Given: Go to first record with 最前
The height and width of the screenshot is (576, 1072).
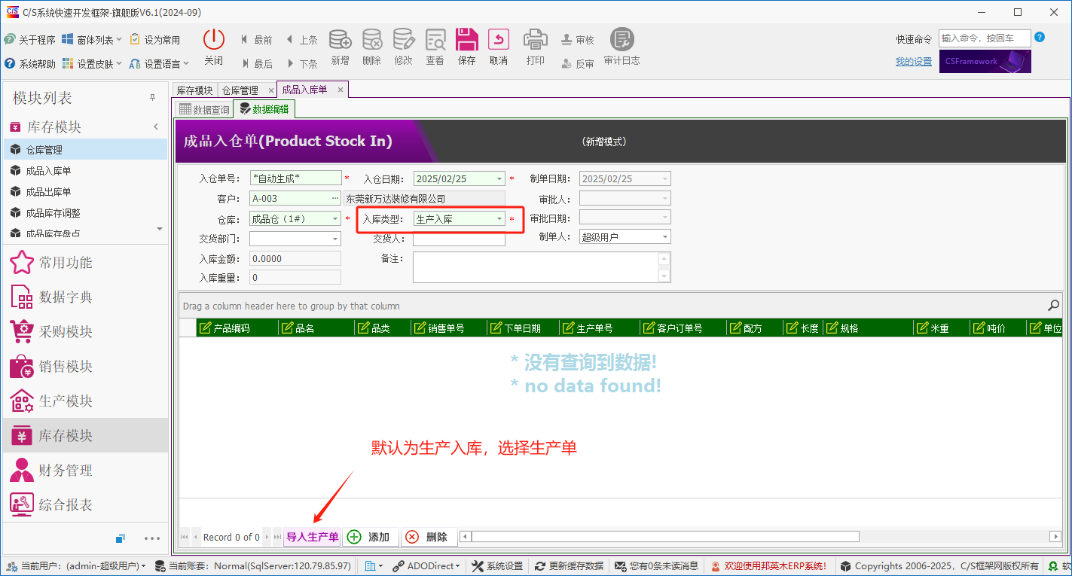Looking at the screenshot, I should tap(257, 40).
